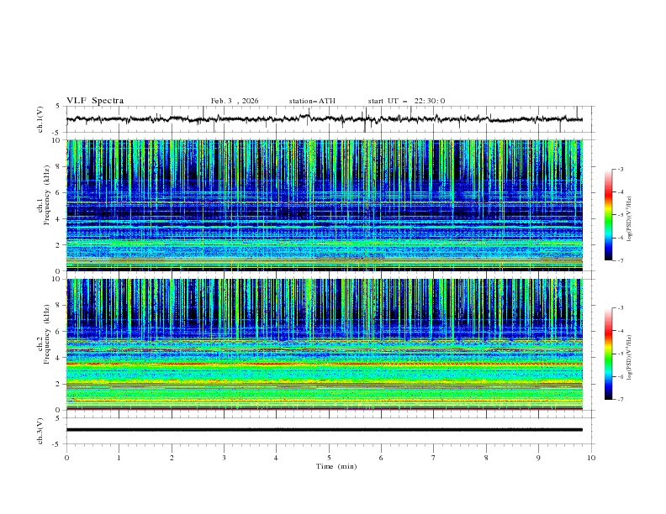Viewport: 666px width, 514px height.
Task: Select the date text Feb. 3, 2026
Action: click(x=235, y=101)
